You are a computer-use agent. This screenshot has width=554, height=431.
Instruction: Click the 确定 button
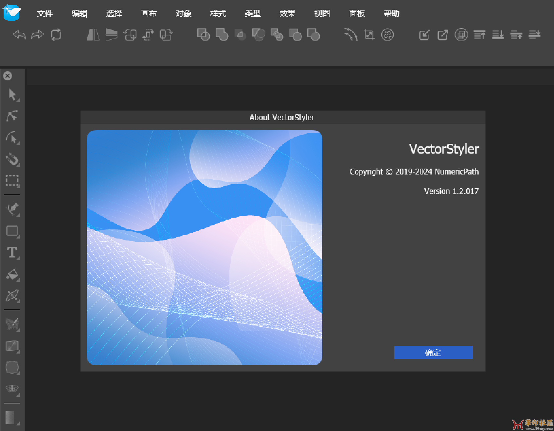coord(433,352)
